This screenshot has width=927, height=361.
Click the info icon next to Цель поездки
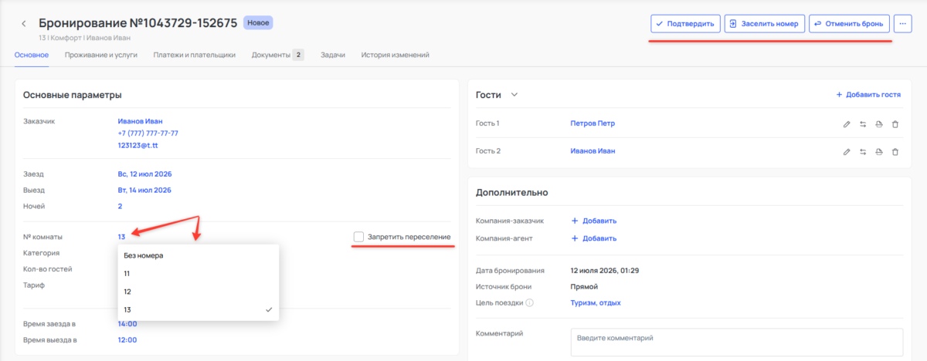pos(529,303)
